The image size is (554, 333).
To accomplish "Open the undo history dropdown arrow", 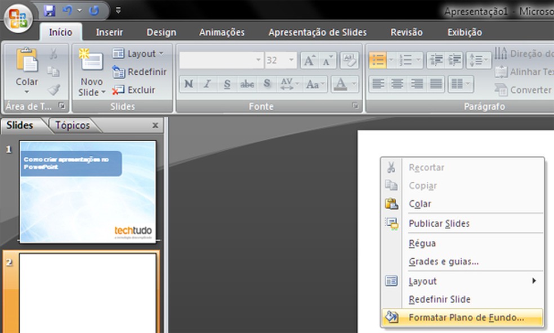I will (x=79, y=11).
